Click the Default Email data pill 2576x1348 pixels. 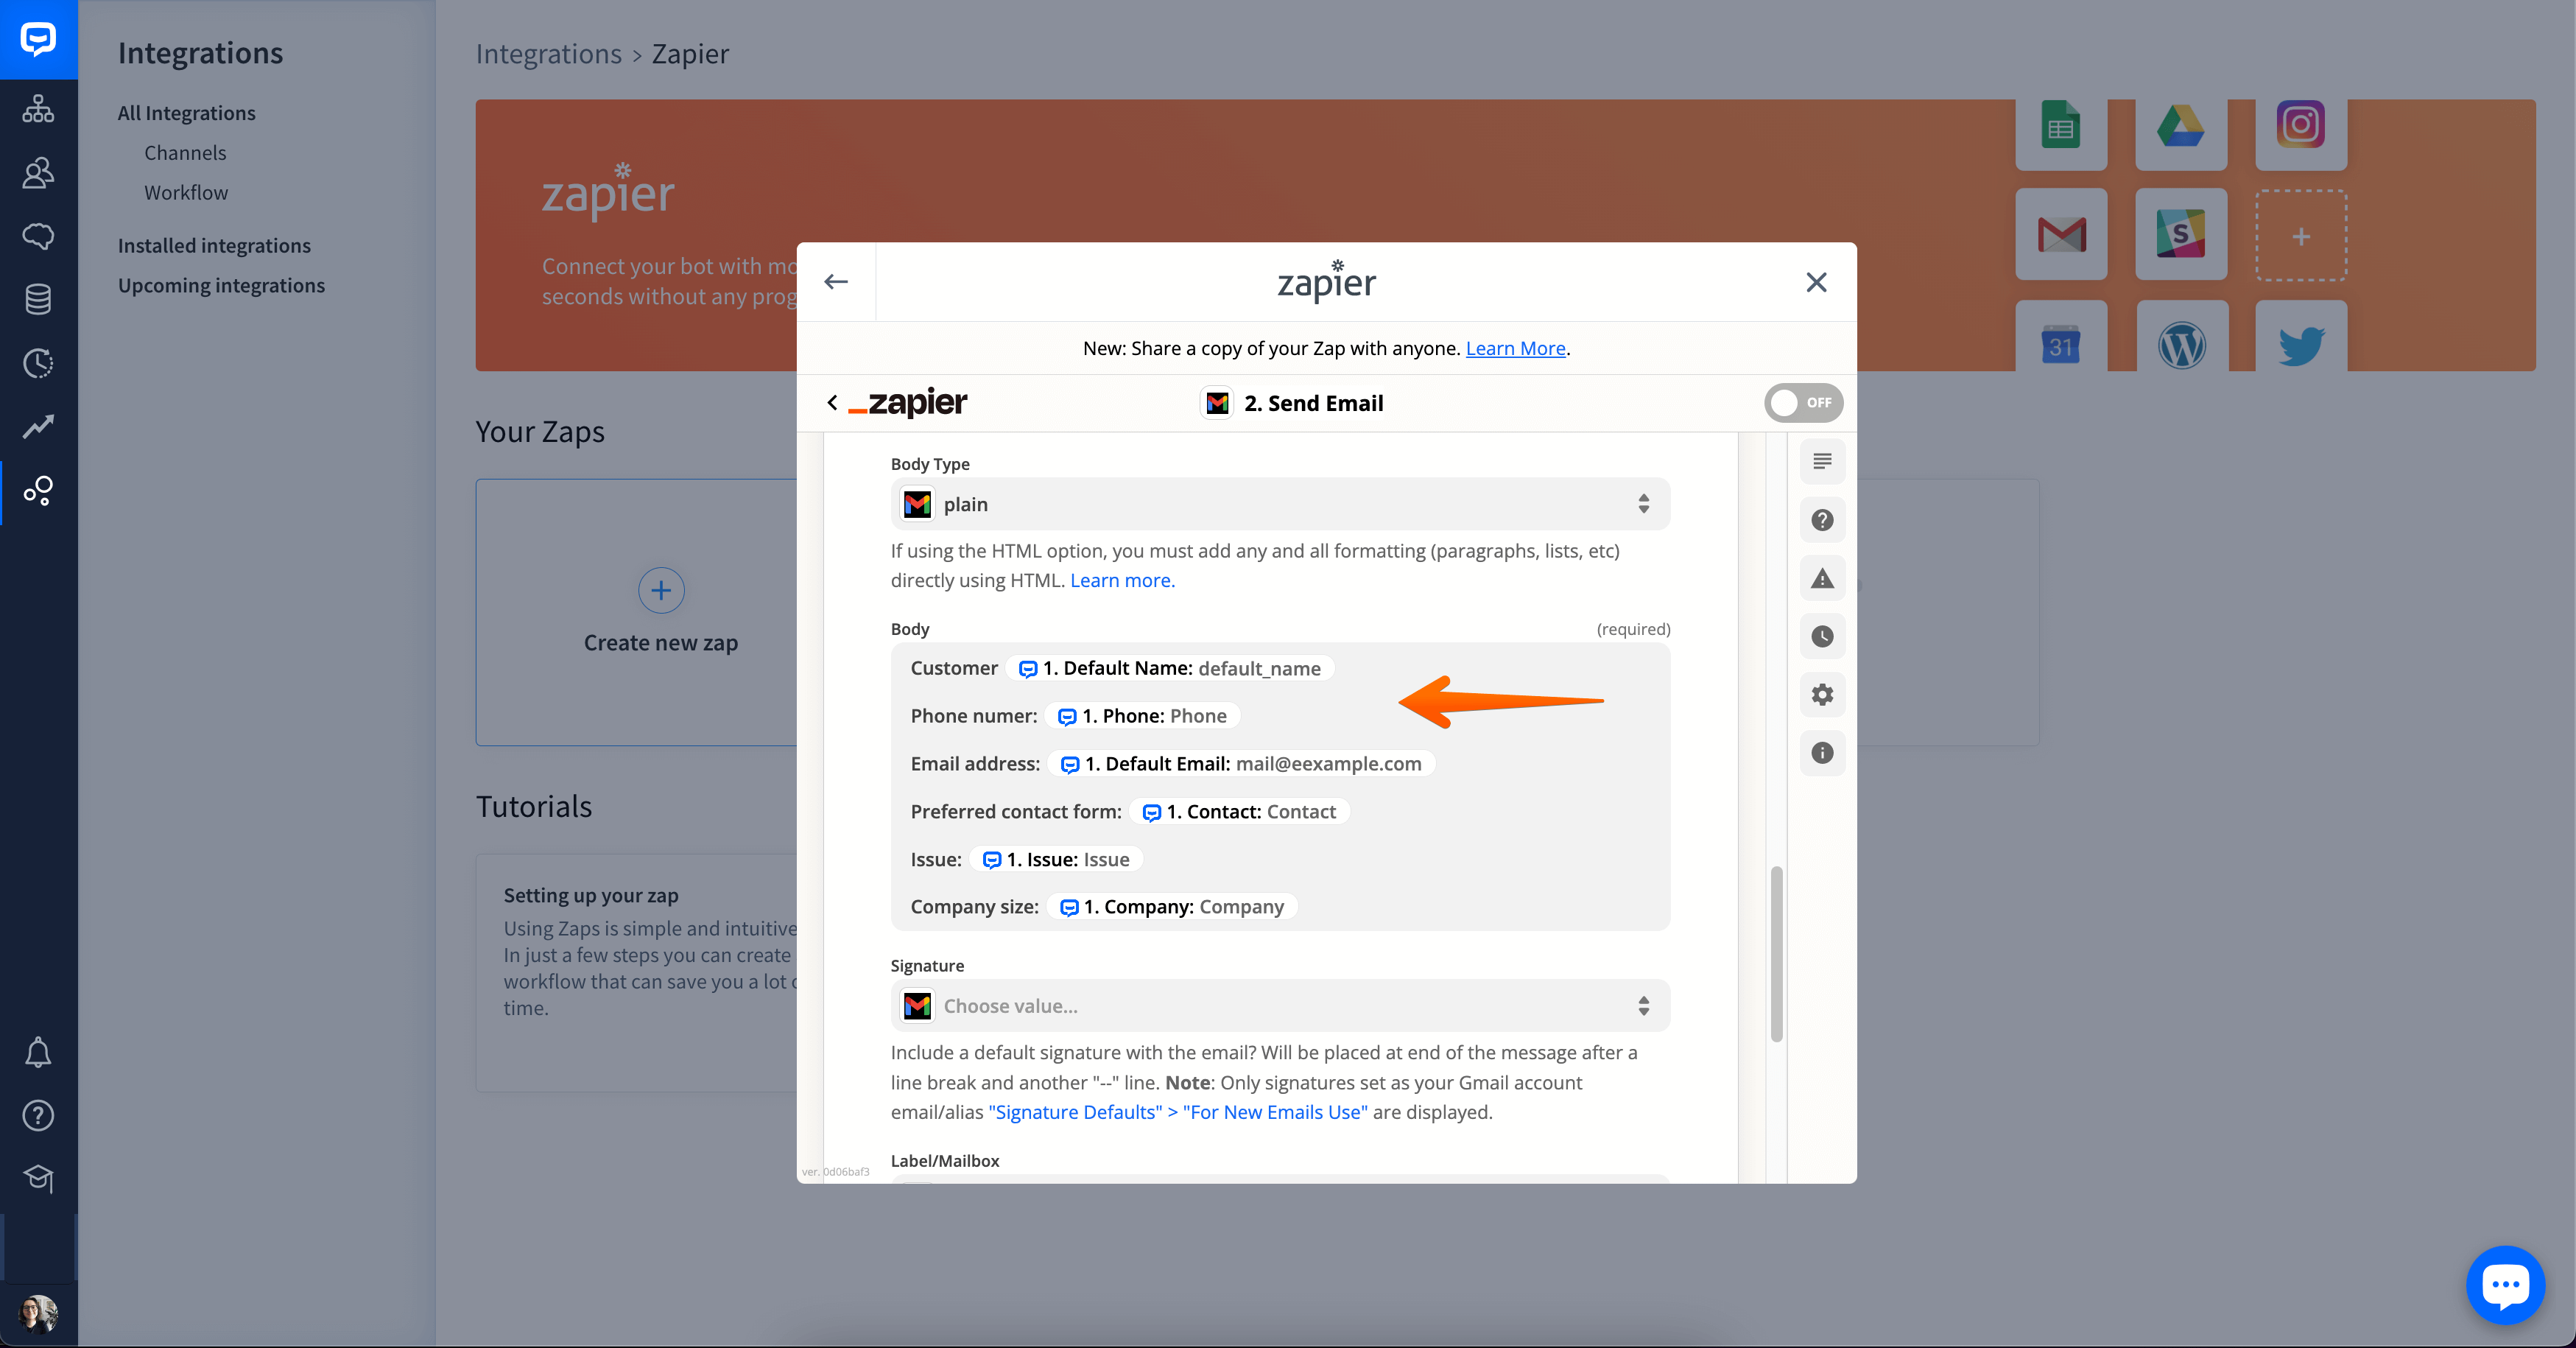click(x=1241, y=764)
